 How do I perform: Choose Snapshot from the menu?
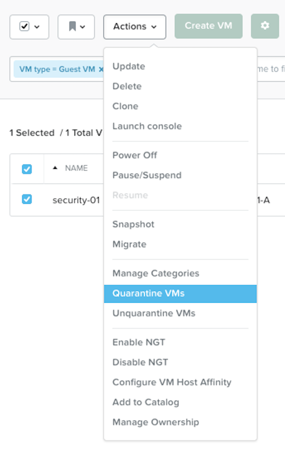[x=133, y=224]
